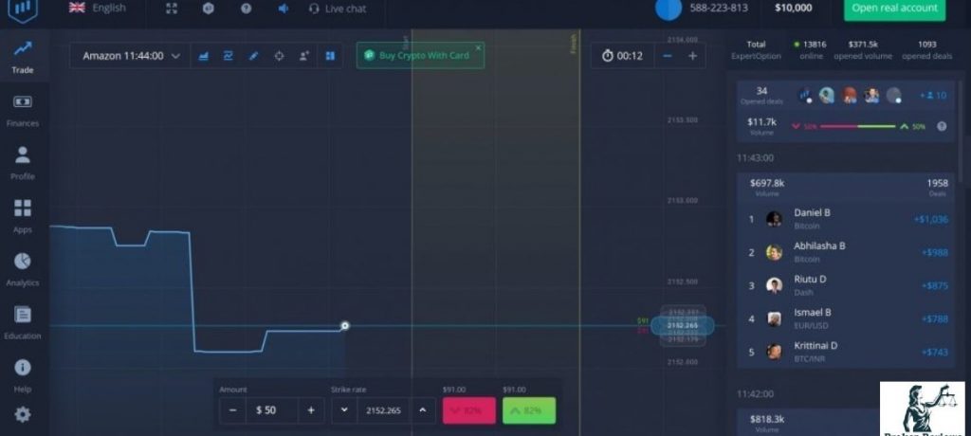Click account number 588-223-813
971x436 pixels.
click(719, 8)
